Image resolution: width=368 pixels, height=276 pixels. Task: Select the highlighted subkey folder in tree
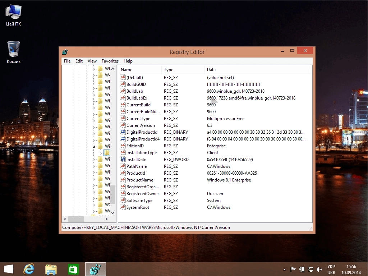click(x=106, y=153)
